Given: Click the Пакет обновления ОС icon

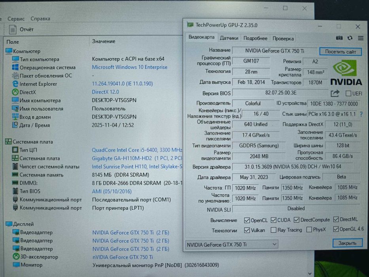Looking at the screenshot, I should click(15, 76).
